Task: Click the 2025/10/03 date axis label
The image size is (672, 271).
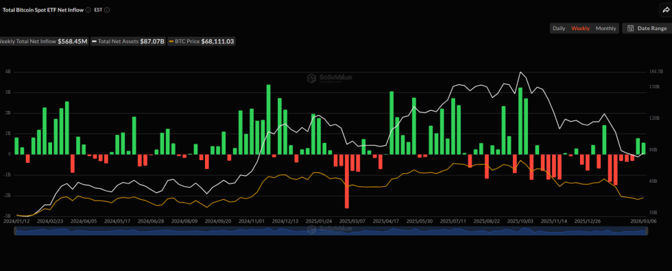Action: coord(520,222)
